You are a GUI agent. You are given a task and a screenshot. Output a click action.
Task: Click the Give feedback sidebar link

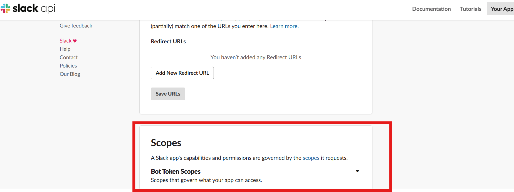pyautogui.click(x=76, y=26)
